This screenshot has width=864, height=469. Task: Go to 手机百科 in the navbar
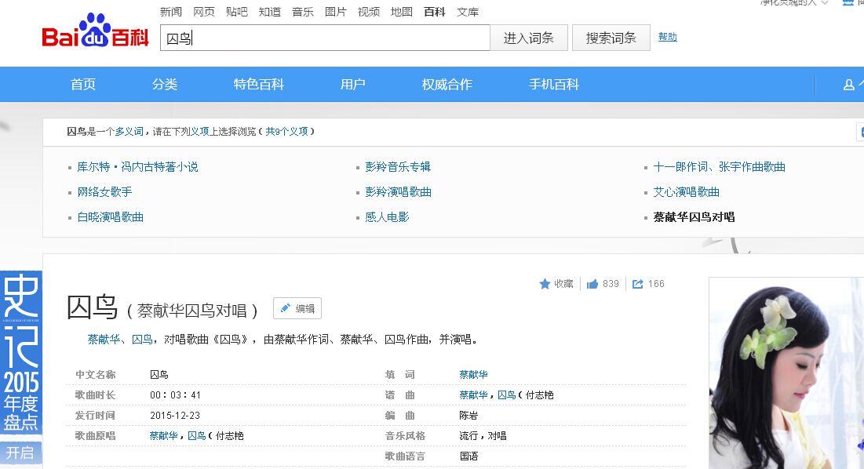coord(553,85)
